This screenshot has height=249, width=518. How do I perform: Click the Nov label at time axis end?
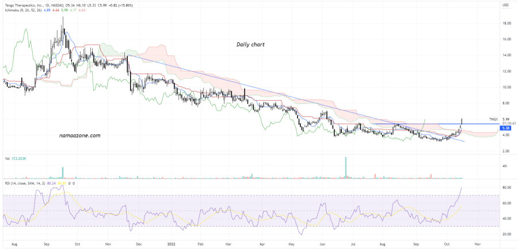477,246
